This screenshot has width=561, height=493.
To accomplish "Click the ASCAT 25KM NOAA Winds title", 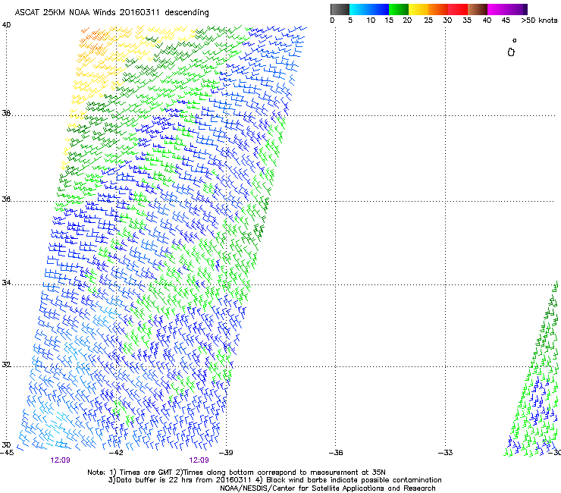I will tap(111, 13).
